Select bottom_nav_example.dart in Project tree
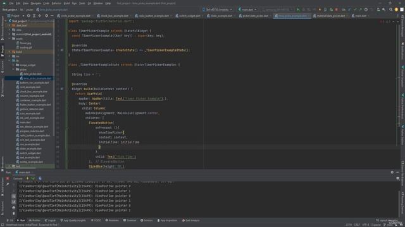Image resolution: width=405 pixels, height=227 pixels. 34,83
